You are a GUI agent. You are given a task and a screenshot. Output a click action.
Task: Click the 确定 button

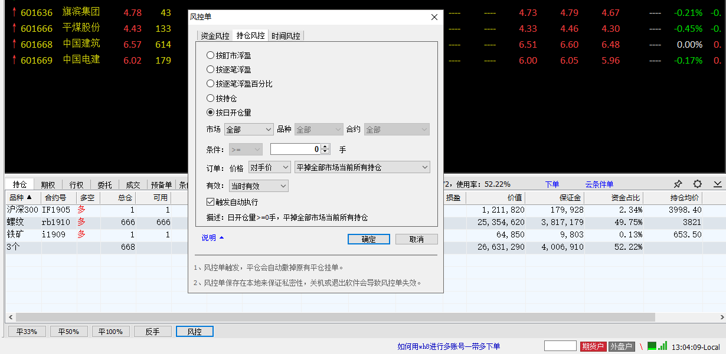[368, 239]
